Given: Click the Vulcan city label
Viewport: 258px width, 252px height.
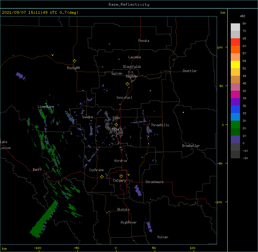Looking at the screenshot, I should [x=163, y=237].
